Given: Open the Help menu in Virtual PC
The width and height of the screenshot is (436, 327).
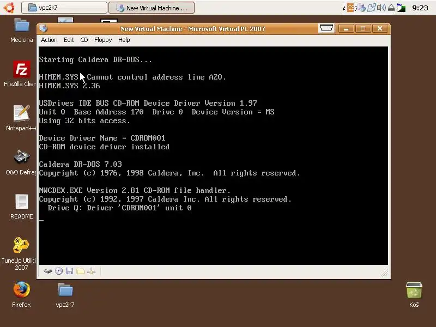Looking at the screenshot, I should coord(124,40).
